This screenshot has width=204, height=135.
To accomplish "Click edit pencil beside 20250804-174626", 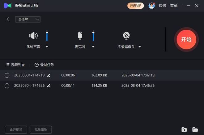I will [x=49, y=86].
